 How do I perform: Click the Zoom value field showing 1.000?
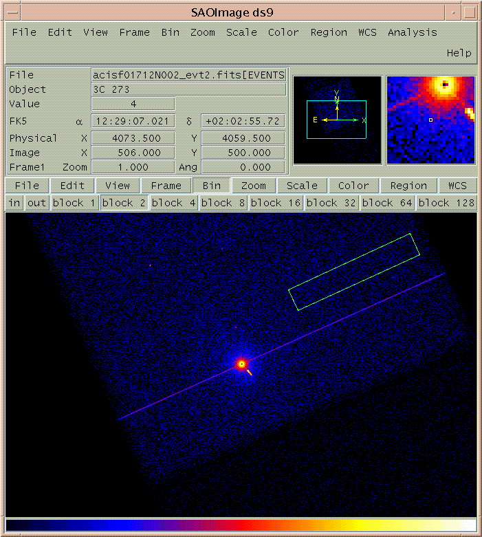tap(133, 167)
